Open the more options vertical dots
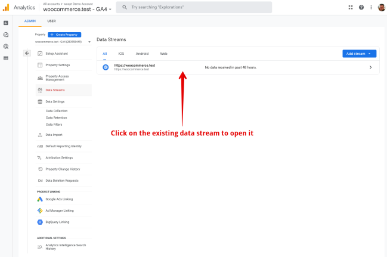 click(371, 7)
